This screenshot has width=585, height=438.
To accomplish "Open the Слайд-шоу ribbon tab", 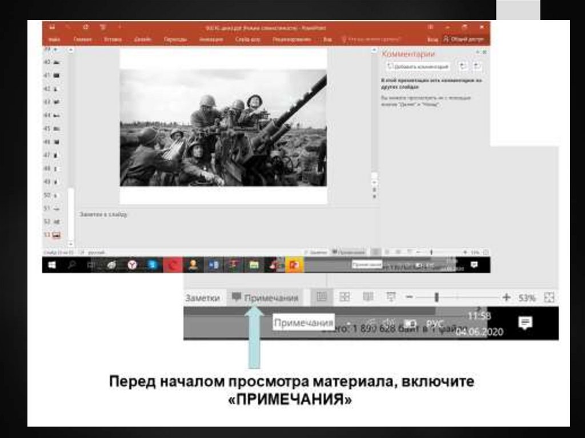I will click(248, 39).
